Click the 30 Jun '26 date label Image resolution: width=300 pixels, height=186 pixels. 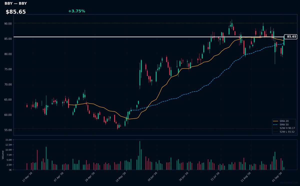184,177
